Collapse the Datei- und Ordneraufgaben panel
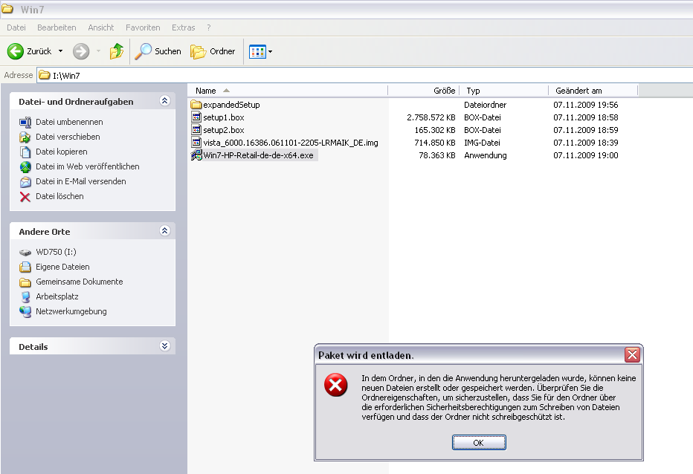The height and width of the screenshot is (474, 693). (165, 101)
